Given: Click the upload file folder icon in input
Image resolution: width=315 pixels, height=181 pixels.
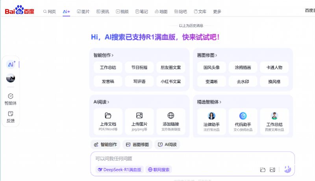Looking at the screenshot, I should [x=263, y=170].
